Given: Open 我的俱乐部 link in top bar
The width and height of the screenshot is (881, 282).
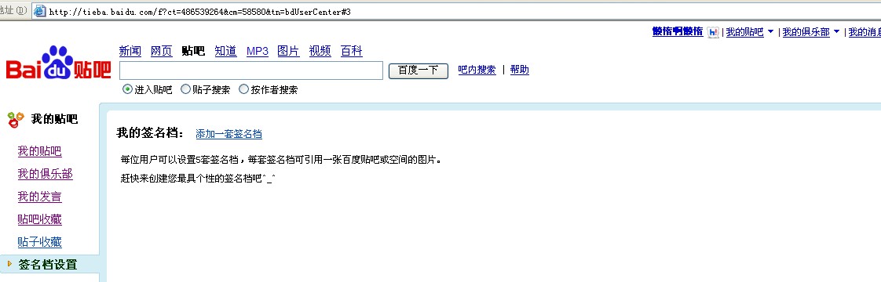Looking at the screenshot, I should pos(806,33).
